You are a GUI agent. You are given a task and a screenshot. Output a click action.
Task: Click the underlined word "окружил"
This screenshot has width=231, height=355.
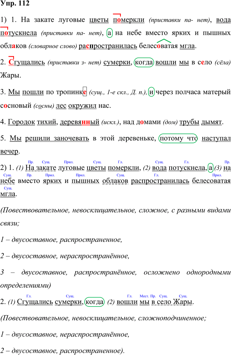(82, 106)
